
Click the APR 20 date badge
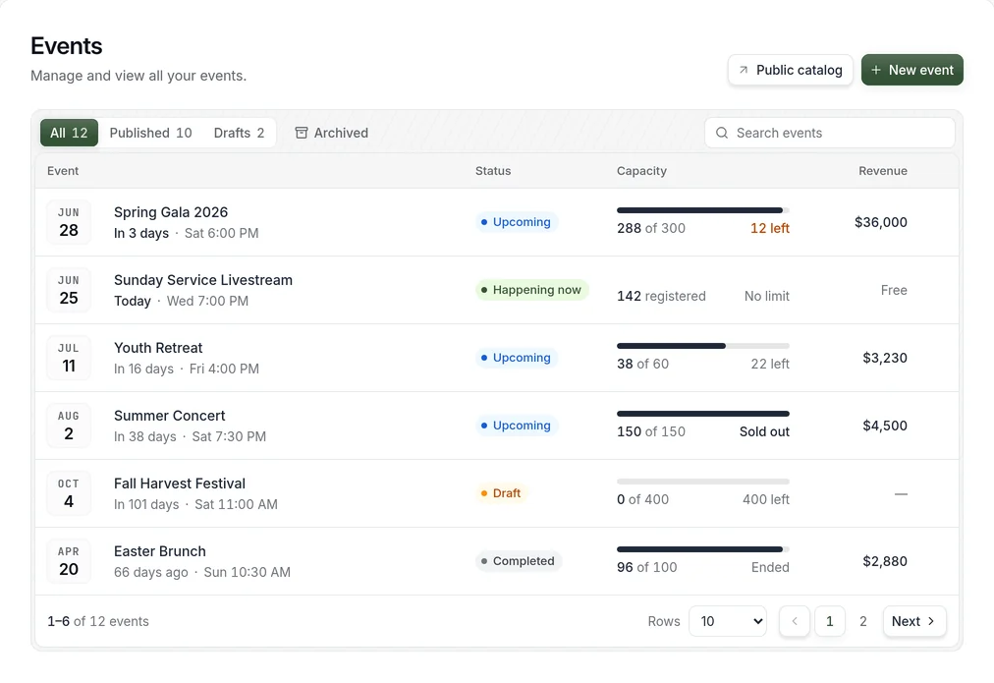(69, 561)
